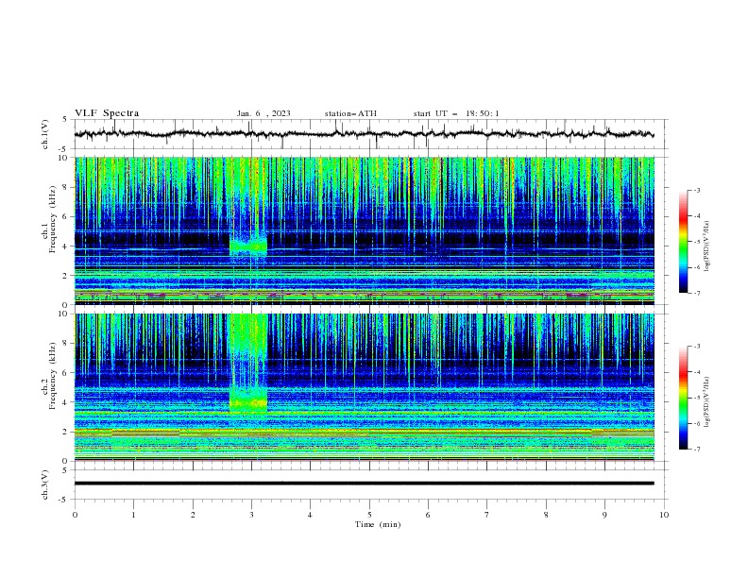Click the "station=ATH" header label
Viewport: 748px width, 578px height.
pos(350,113)
